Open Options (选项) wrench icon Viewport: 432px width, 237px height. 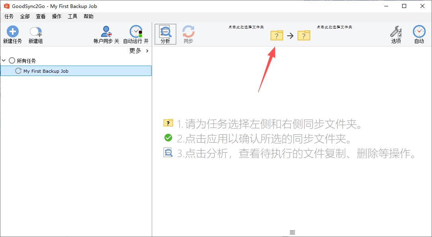point(396,31)
